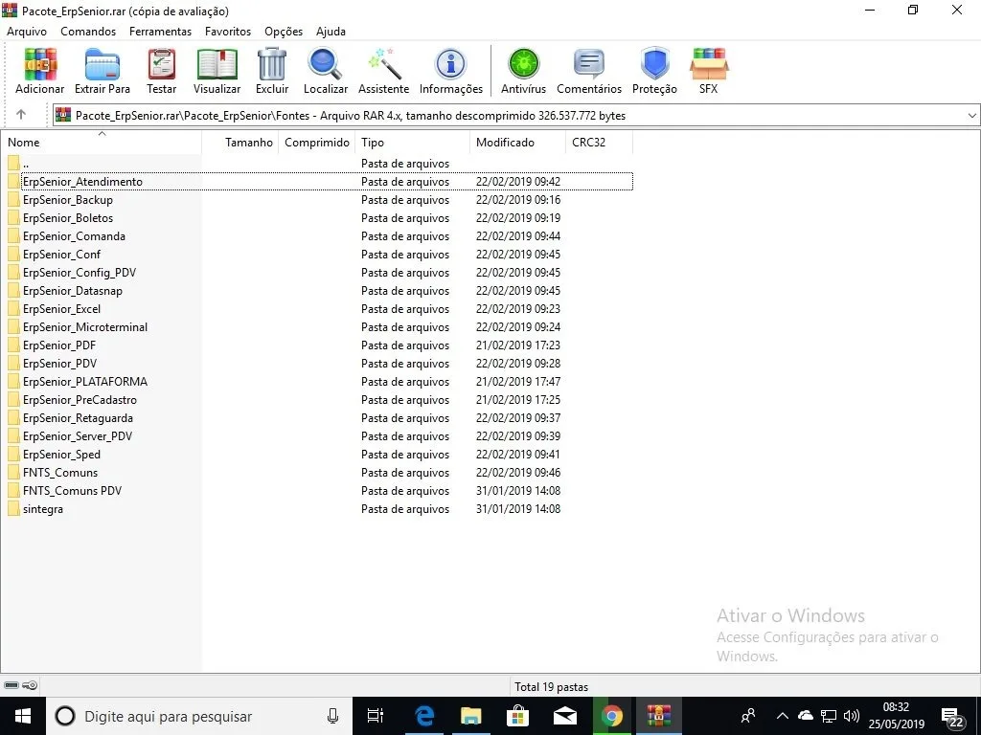Screen dimensions: 981x735
Task: Sort by the Comprimido column header
Action: click(316, 142)
